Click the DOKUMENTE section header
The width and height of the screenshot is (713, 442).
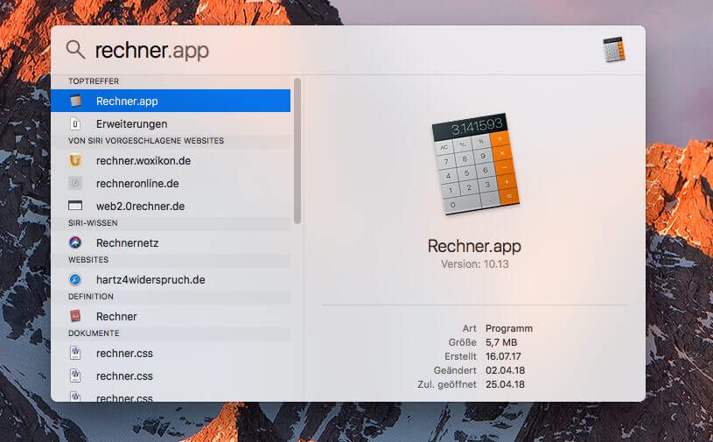[x=94, y=333]
